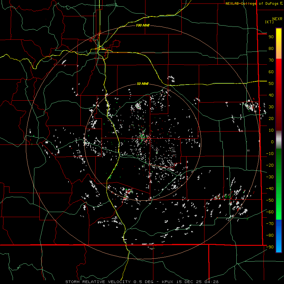Click the NEXR legend title
This screenshot has height=284, width=284.
coord(277,19)
